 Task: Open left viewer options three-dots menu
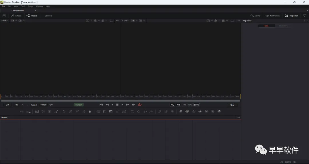(118, 21)
